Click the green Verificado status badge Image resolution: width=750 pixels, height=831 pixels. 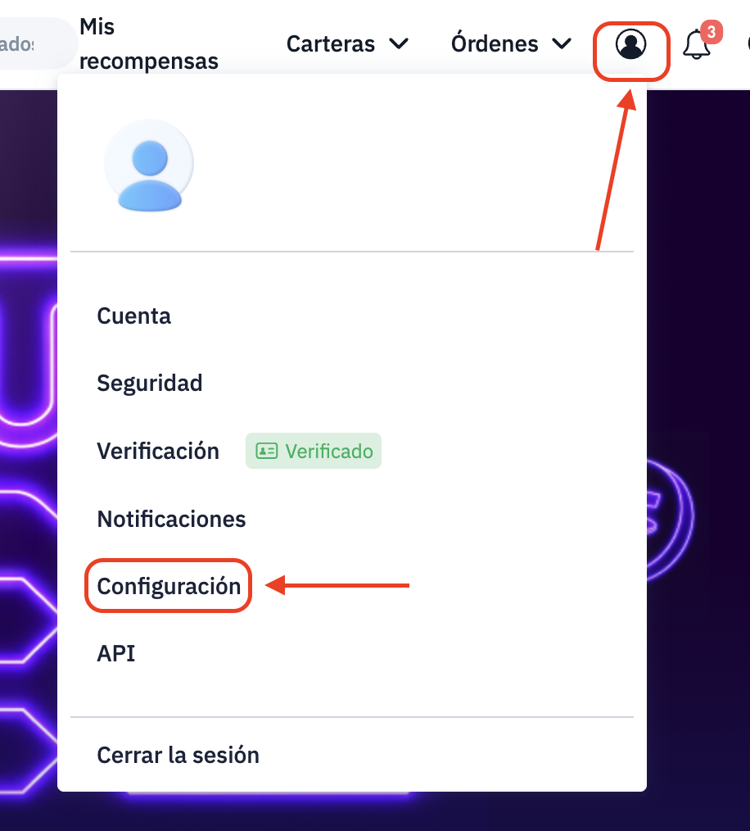point(314,451)
